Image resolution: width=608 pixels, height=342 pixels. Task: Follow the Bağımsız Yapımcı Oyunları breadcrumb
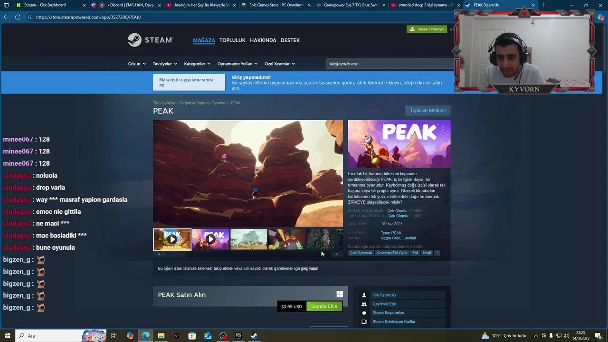(203, 103)
